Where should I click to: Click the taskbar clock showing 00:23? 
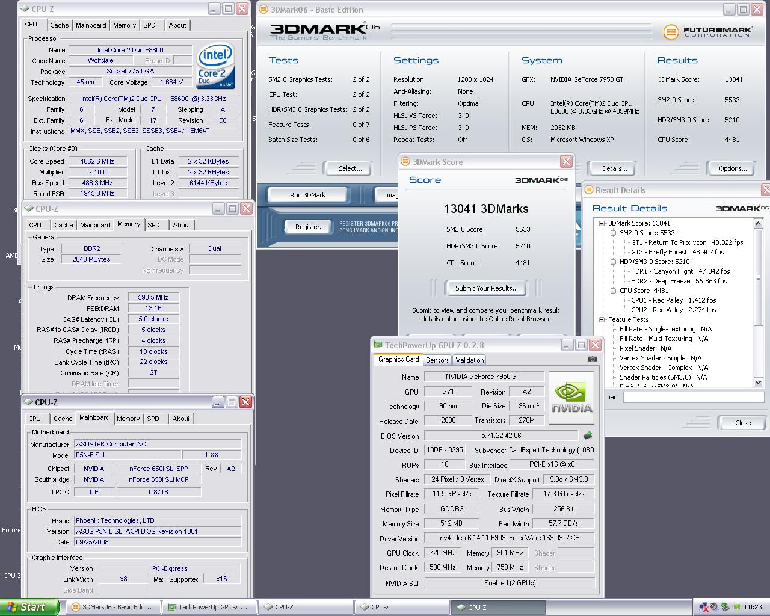click(x=753, y=607)
